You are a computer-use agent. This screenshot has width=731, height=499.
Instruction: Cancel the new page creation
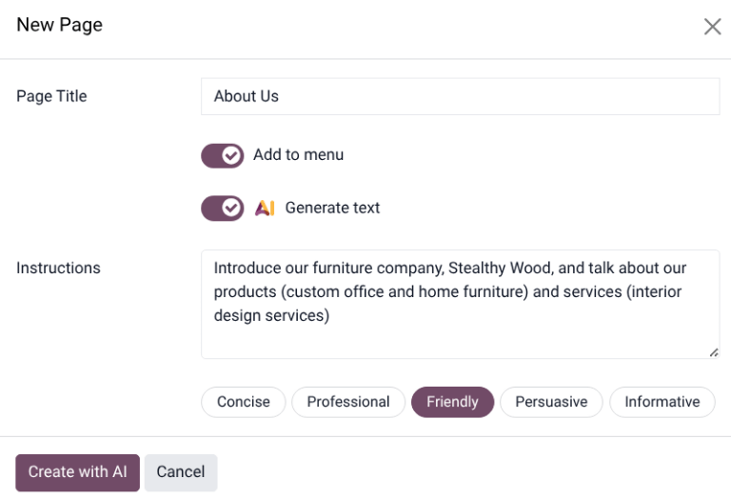[181, 472]
